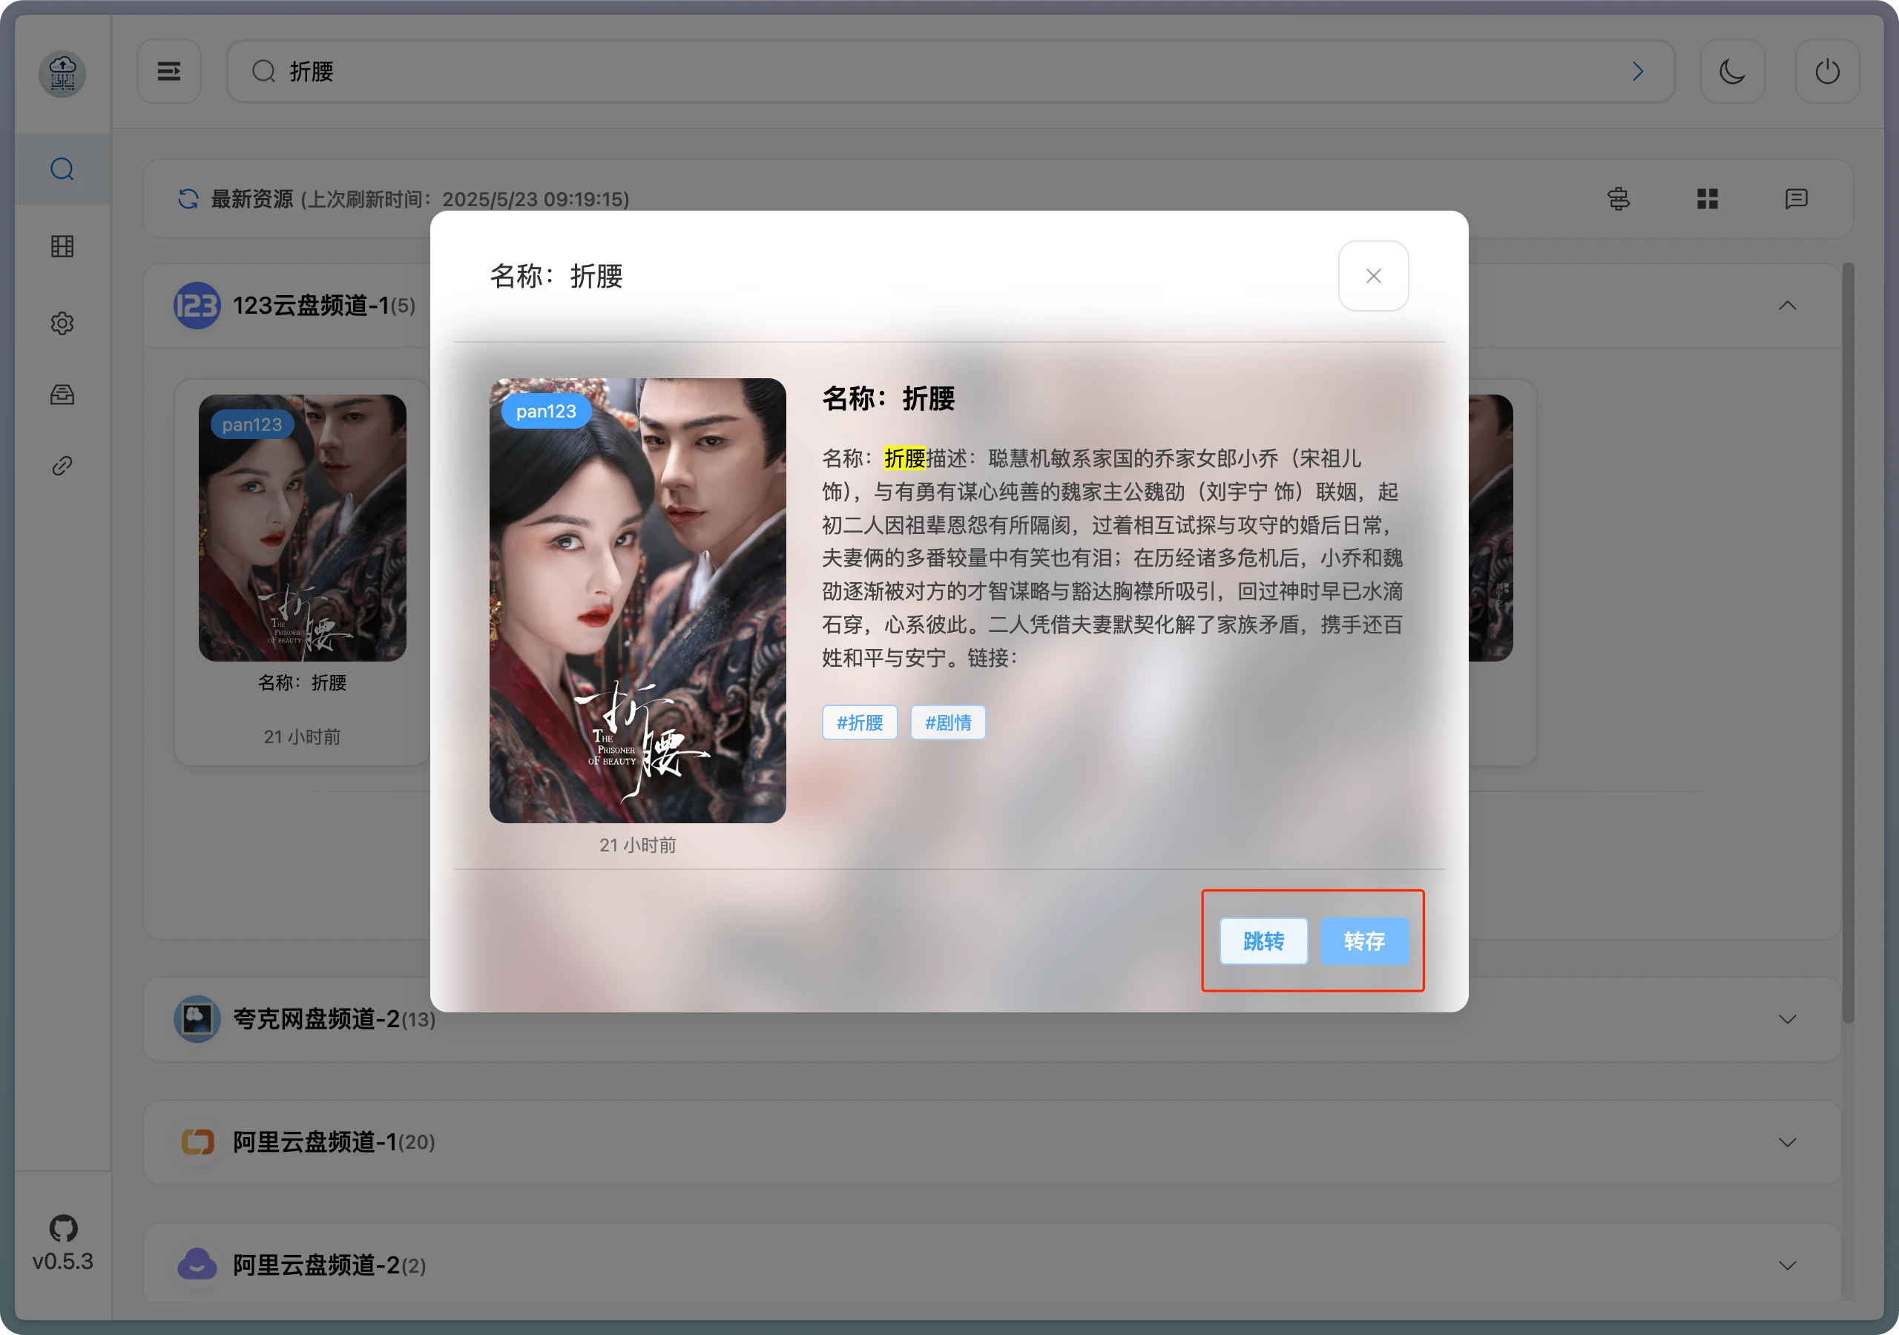Expand the 阿里云盘频道-1 section
This screenshot has height=1335, width=1899.
tap(1786, 1141)
